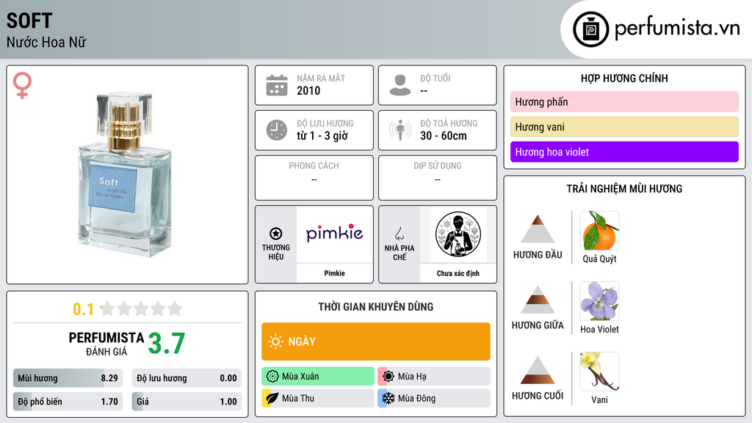Click the Mùi hương 8.29 score bar
This screenshot has width=752, height=423.
coord(68,378)
